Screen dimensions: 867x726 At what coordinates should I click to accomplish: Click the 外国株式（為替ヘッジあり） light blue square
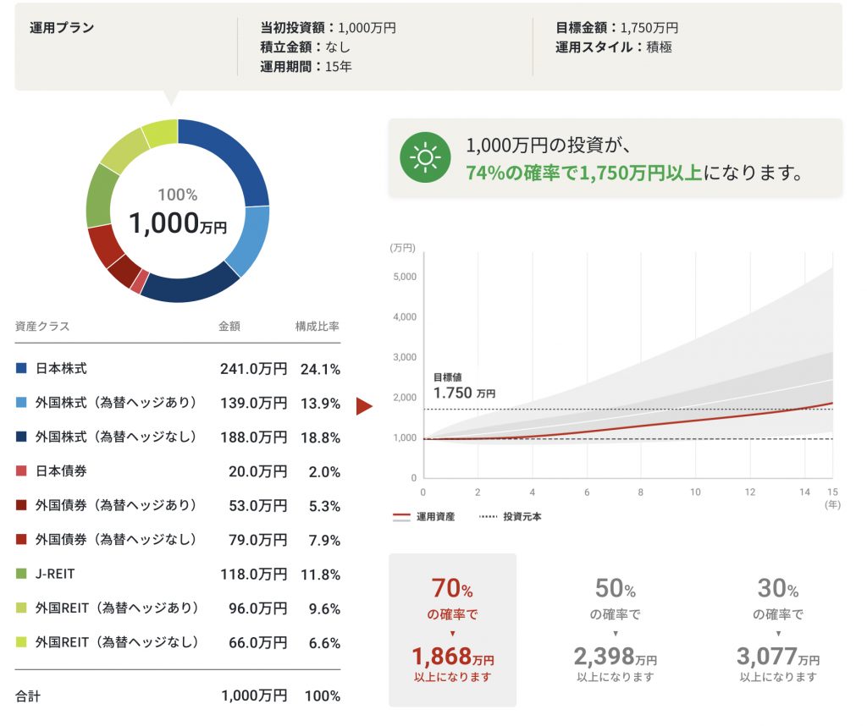pos(21,403)
